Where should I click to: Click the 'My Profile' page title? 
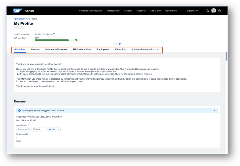tap(23, 24)
